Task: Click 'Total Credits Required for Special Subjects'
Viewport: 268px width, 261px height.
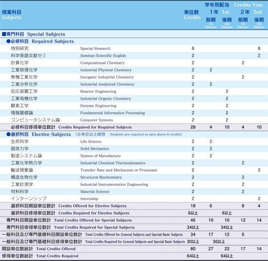Action: [x=95, y=227]
